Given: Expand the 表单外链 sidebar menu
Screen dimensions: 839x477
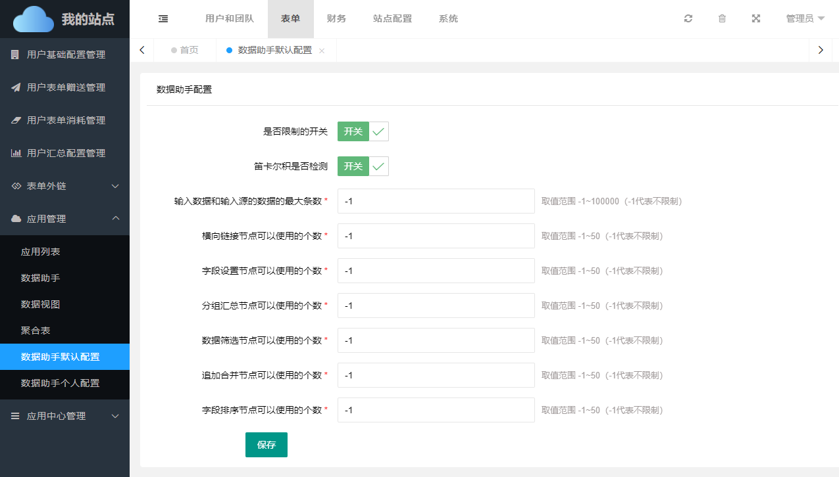Looking at the screenshot, I should coord(64,186).
